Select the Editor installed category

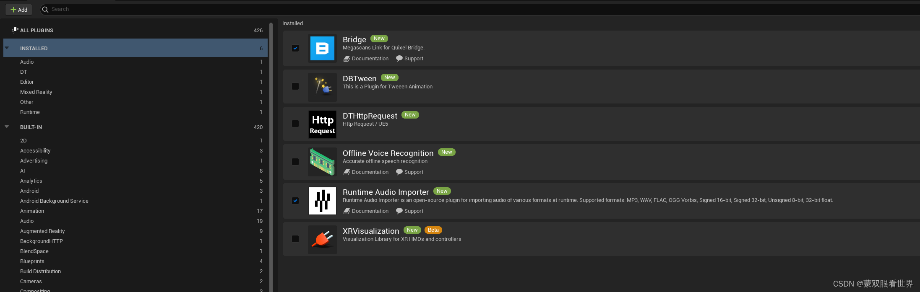click(x=136, y=82)
